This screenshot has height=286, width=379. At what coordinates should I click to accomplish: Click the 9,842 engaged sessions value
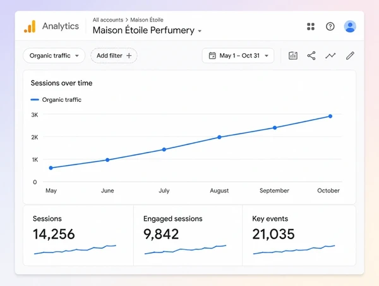point(161,234)
